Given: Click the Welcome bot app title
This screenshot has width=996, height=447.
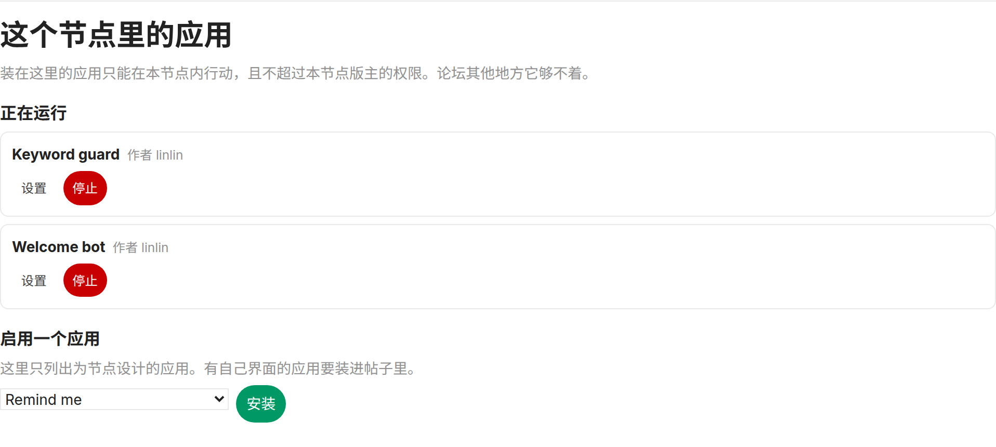Looking at the screenshot, I should tap(59, 247).
